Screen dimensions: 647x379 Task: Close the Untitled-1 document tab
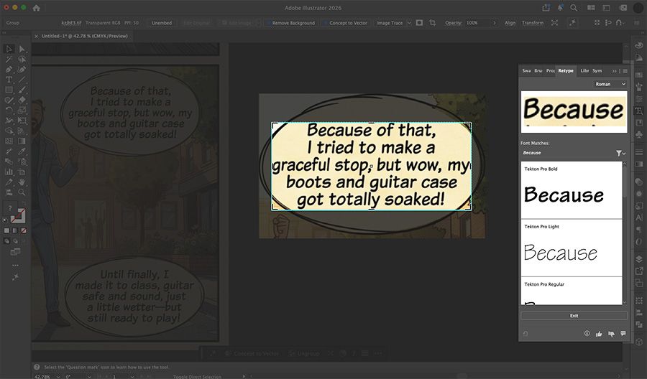pyautogui.click(x=37, y=37)
